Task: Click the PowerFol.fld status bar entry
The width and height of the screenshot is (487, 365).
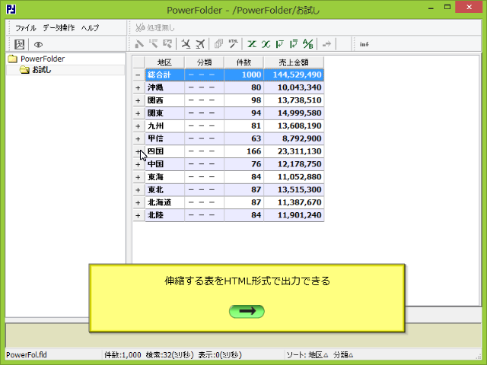Action: click(27, 355)
